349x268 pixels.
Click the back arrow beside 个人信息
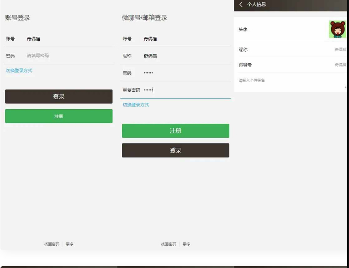tap(241, 5)
